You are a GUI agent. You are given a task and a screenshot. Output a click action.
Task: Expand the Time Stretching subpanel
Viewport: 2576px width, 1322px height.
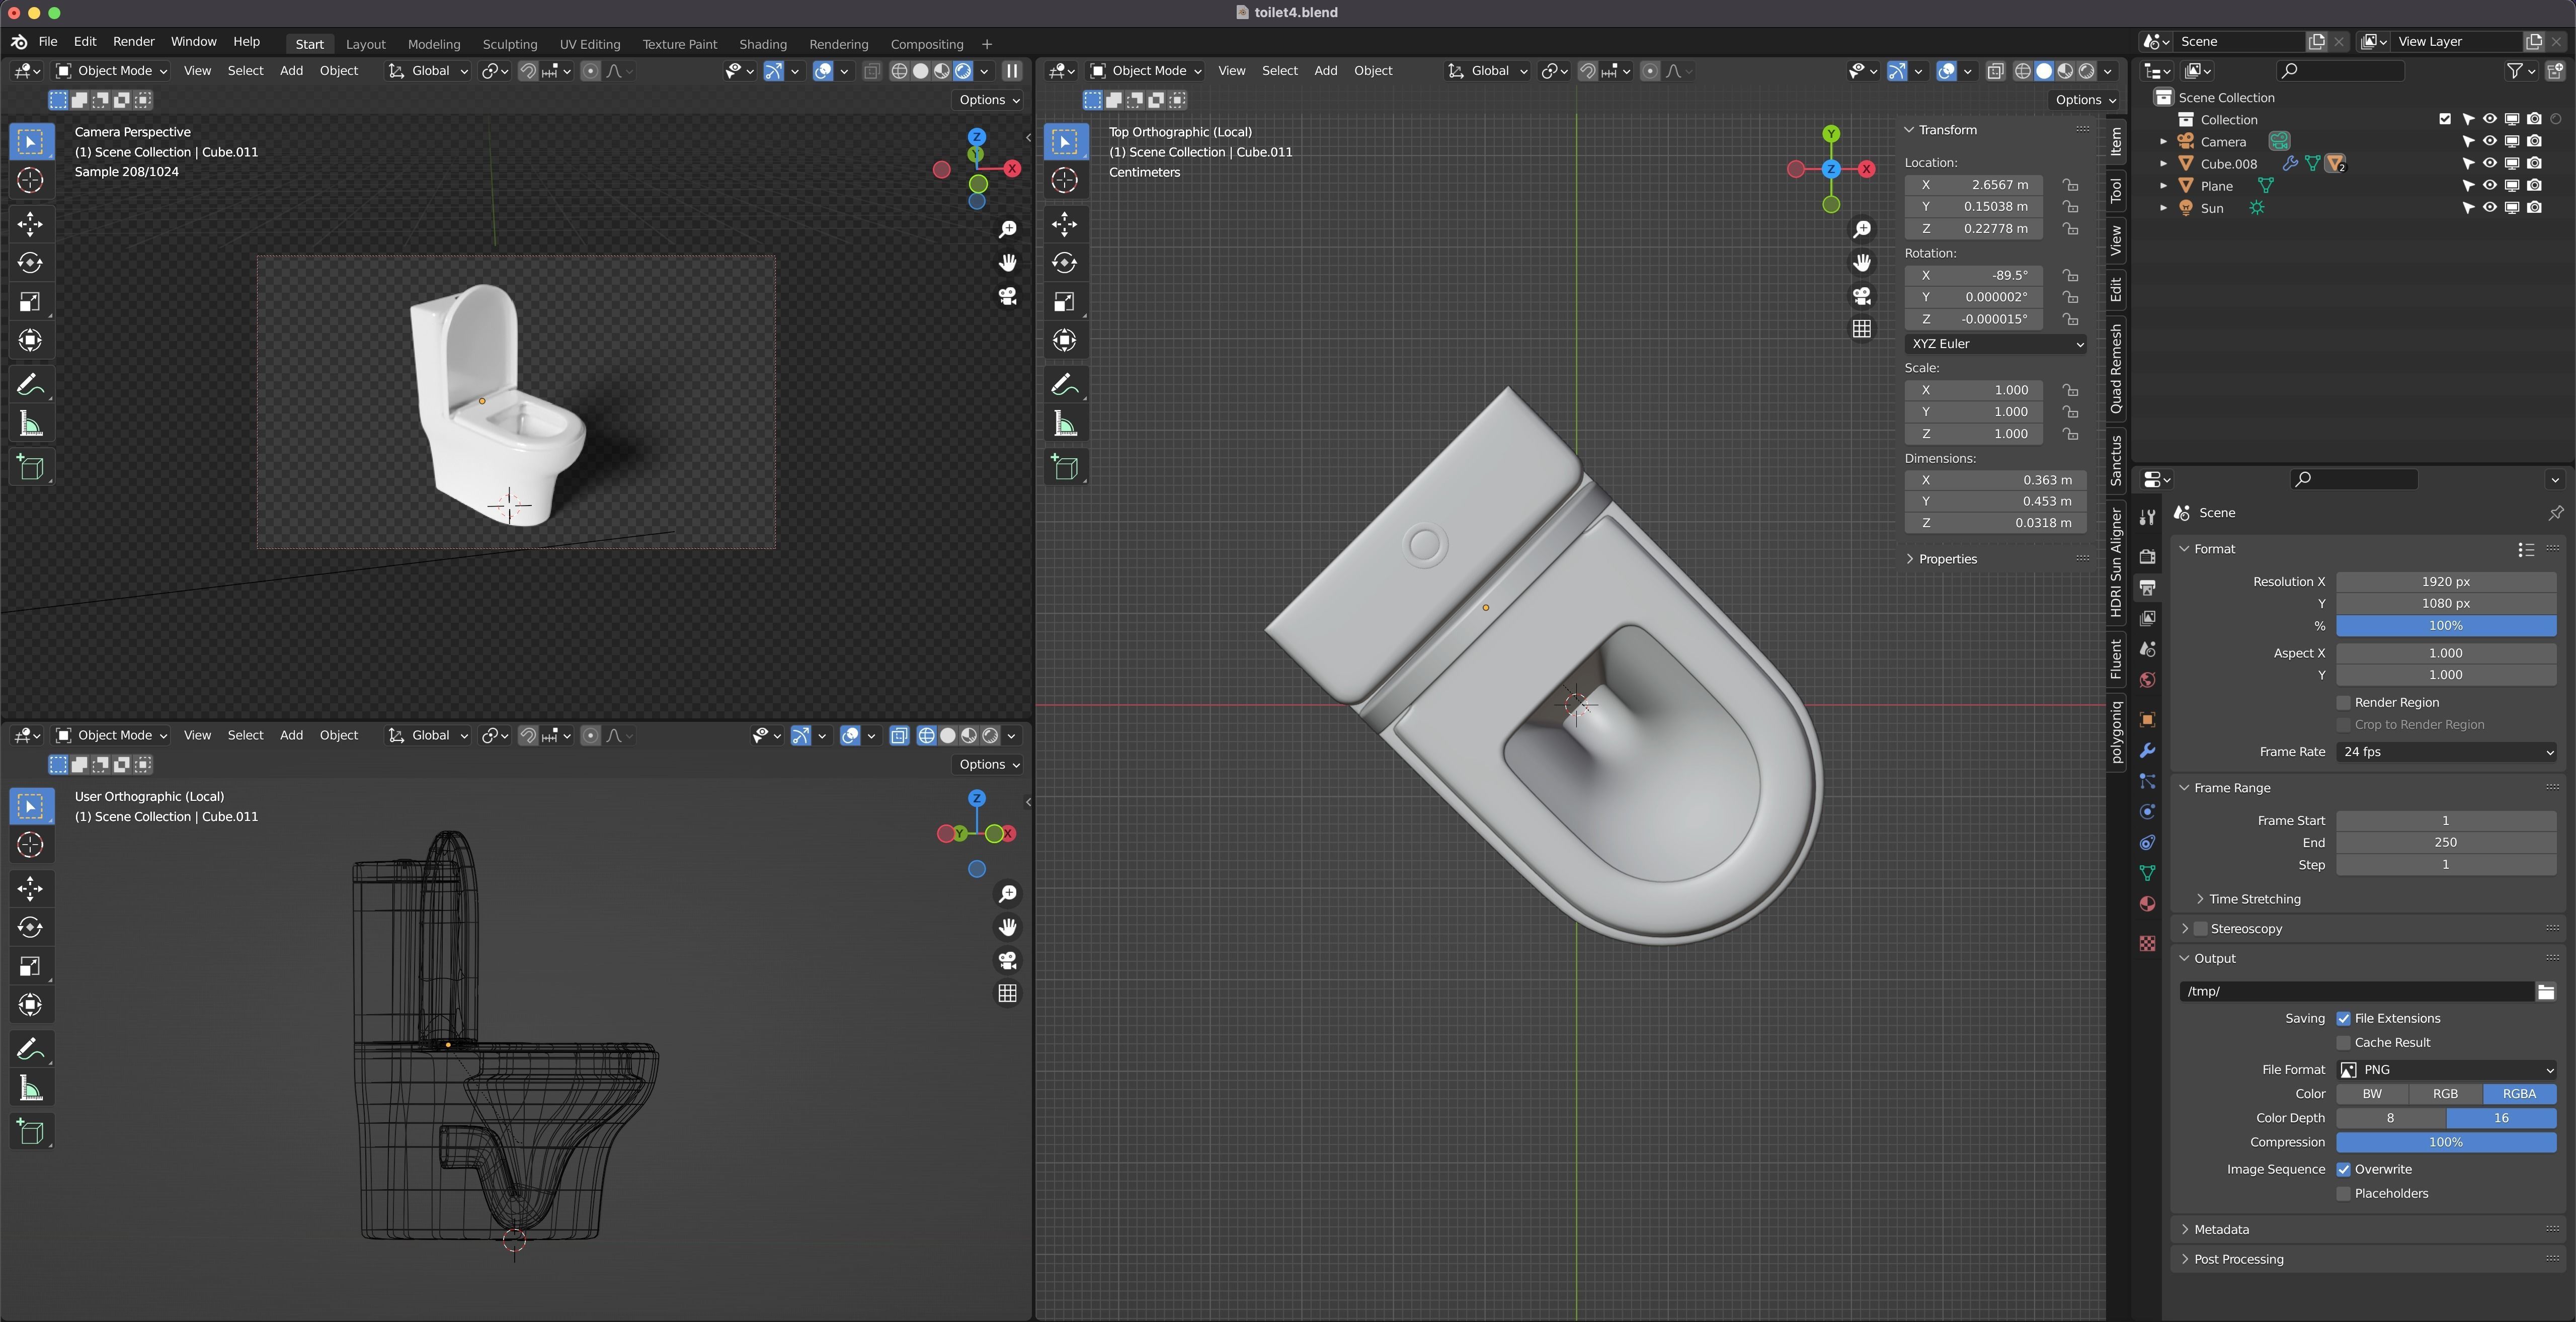(x=2255, y=899)
